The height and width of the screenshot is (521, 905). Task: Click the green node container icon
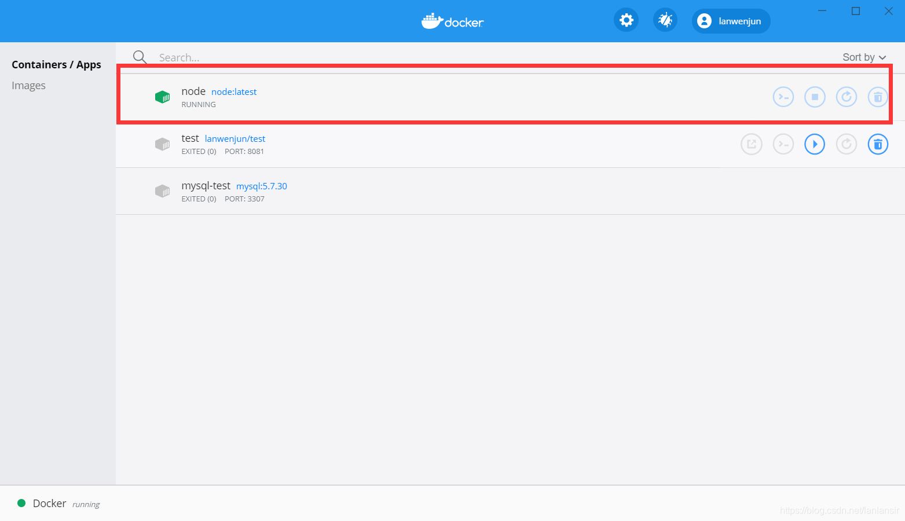pyautogui.click(x=163, y=97)
